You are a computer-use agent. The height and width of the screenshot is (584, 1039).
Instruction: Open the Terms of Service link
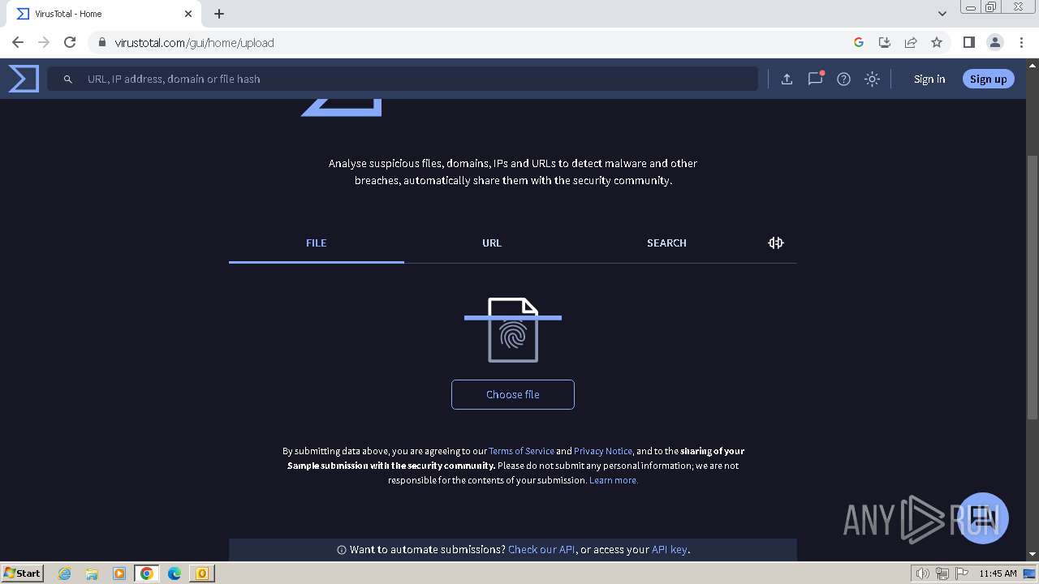521,451
